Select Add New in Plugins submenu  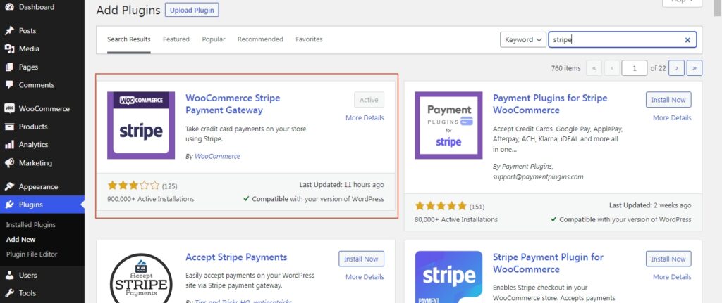20,240
